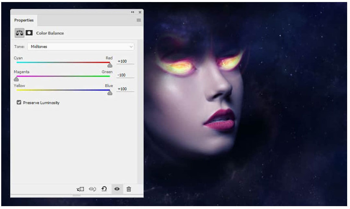The image size is (350, 209).
Task: Toggle the Preserve Luminosity checkbox
Action: [19, 102]
